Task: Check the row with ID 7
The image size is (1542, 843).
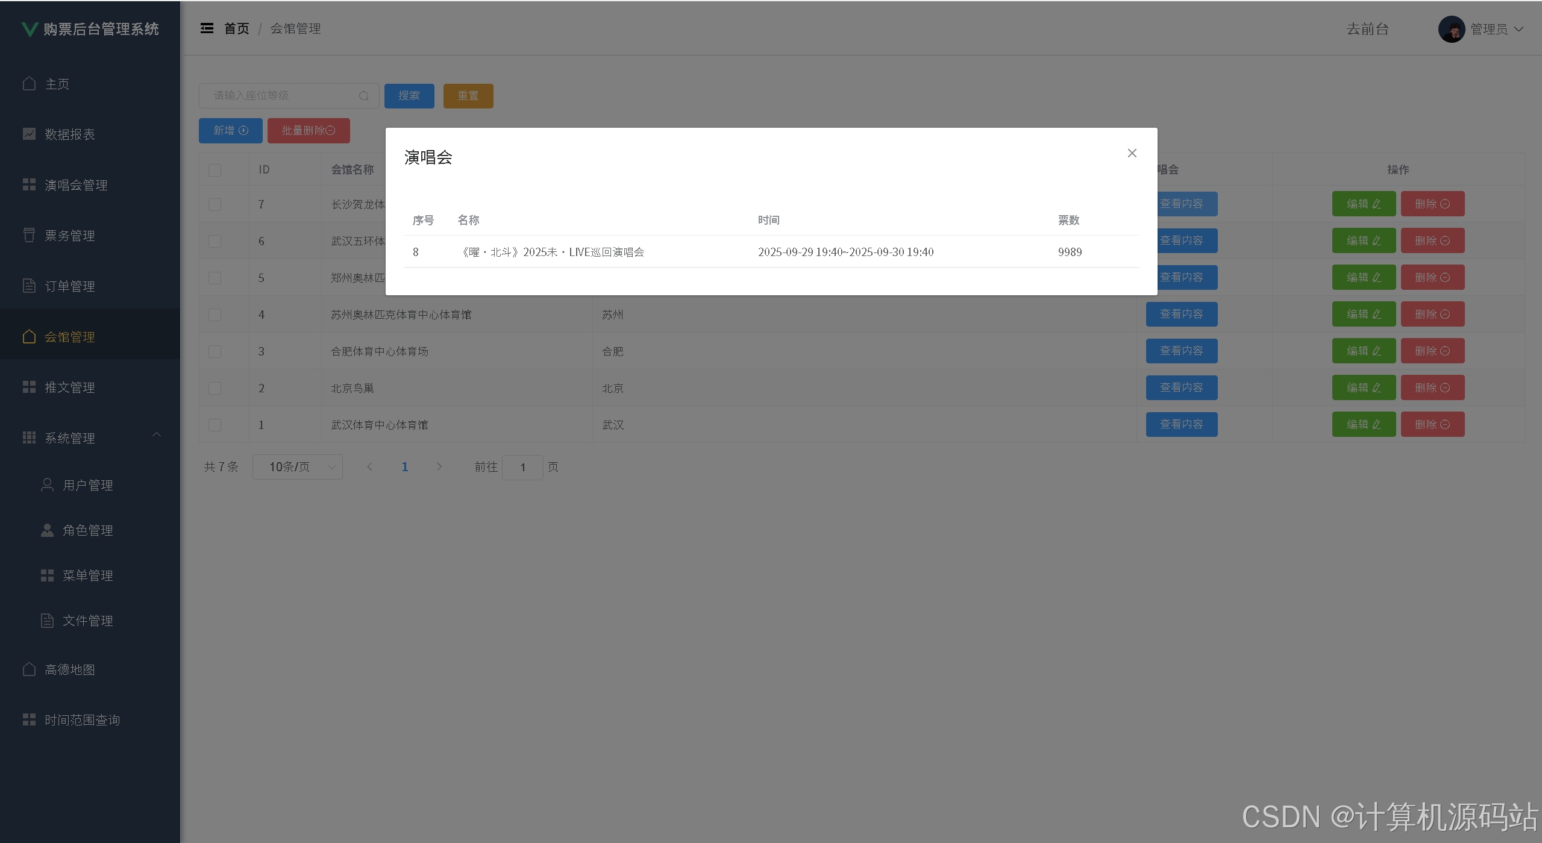Action: [x=215, y=204]
